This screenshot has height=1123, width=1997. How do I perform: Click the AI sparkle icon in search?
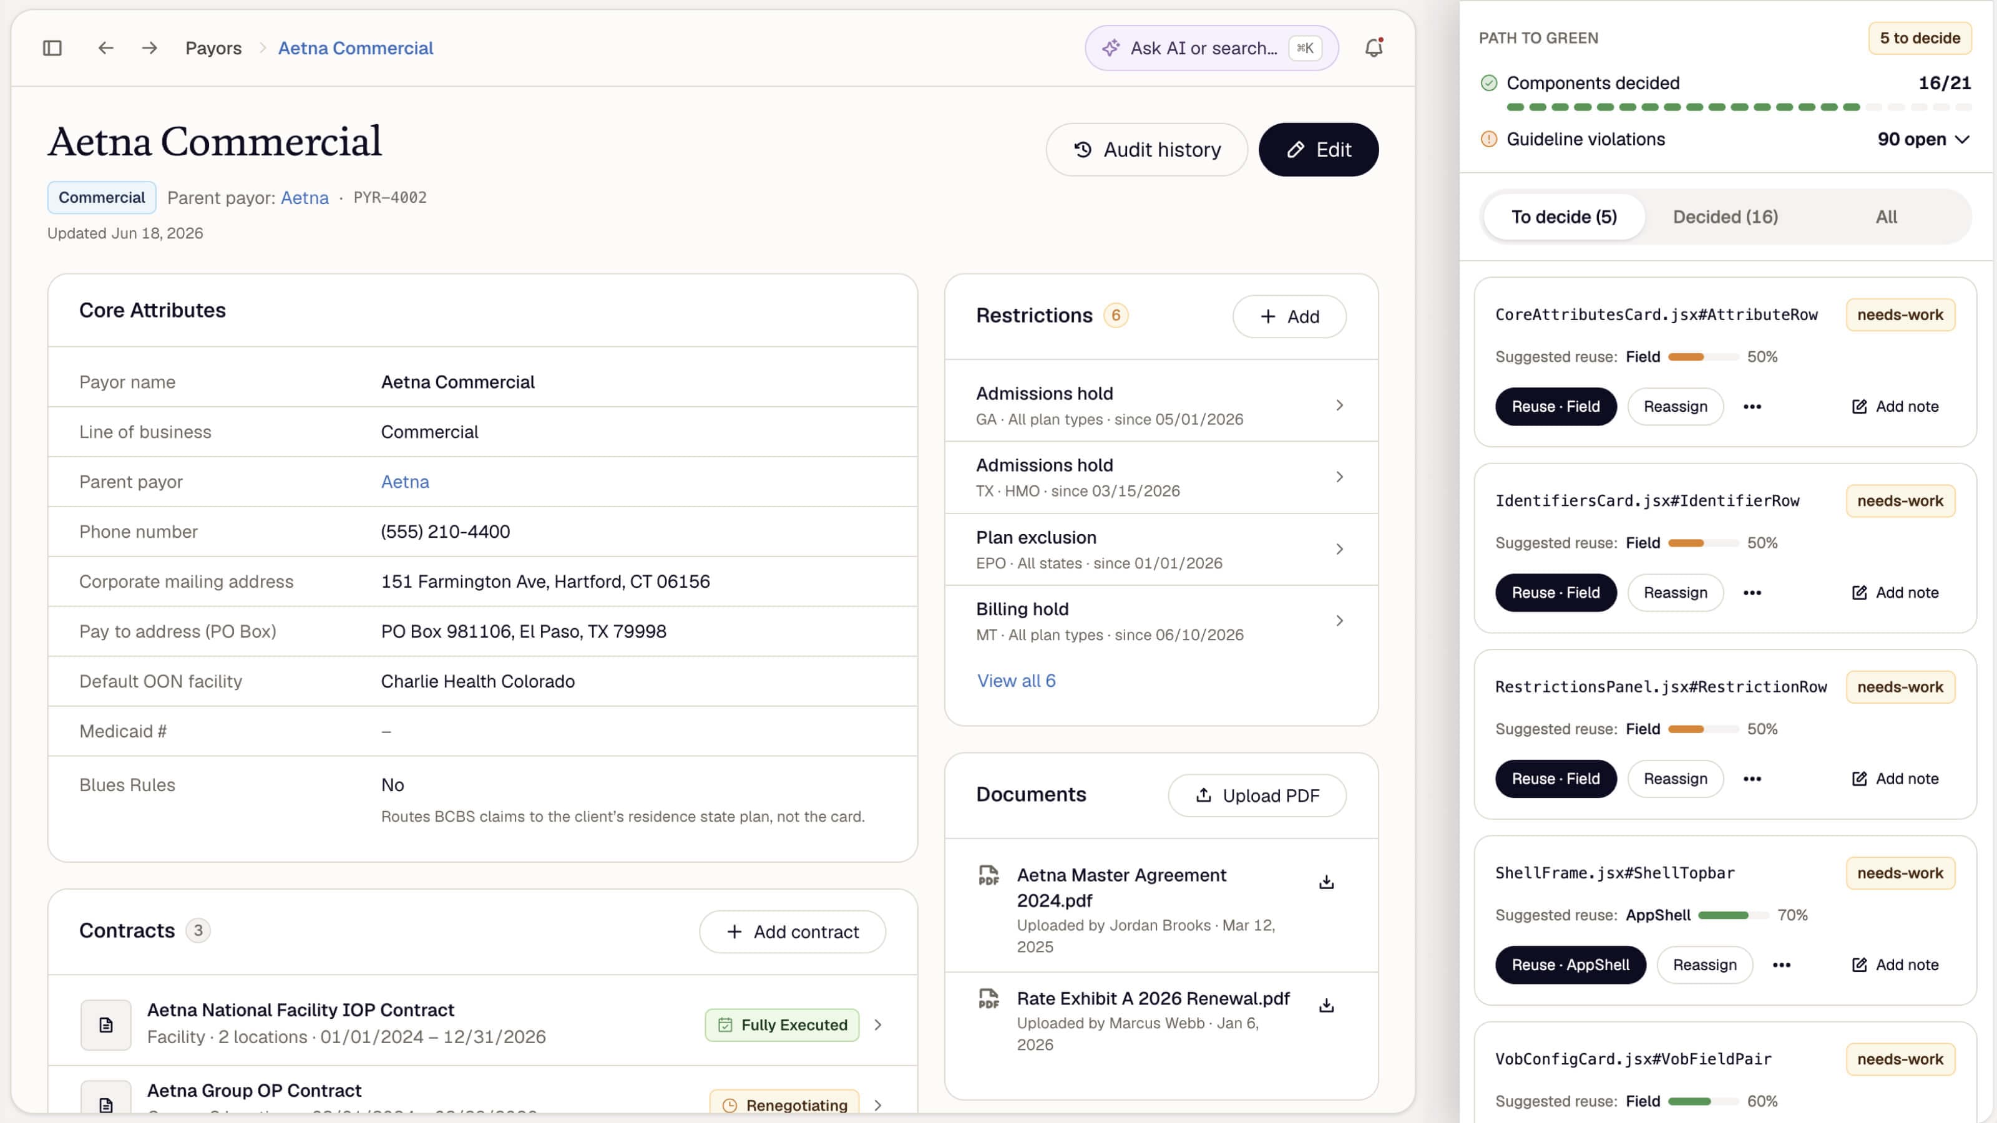click(x=1111, y=48)
